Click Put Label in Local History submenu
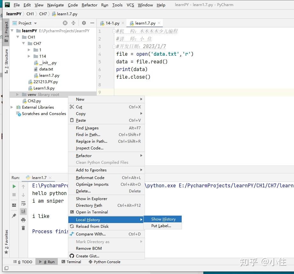Screen dimensions: 294x274 click(x=163, y=226)
